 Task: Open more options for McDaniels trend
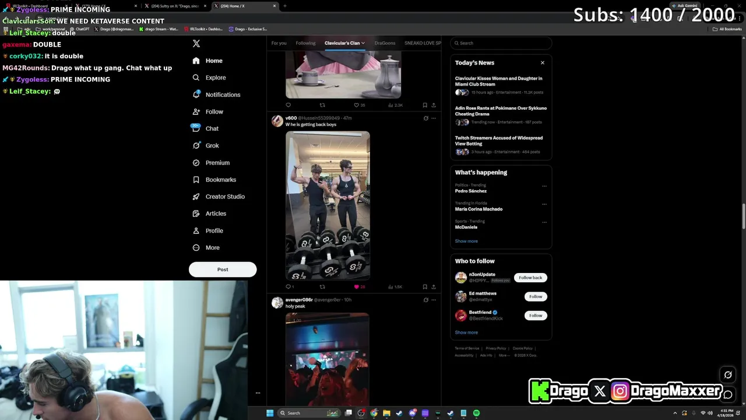click(544, 222)
